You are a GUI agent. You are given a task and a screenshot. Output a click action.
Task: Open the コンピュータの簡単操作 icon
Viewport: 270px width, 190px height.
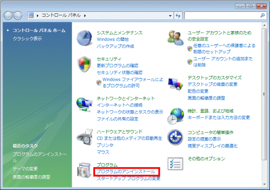pyautogui.click(x=175, y=137)
